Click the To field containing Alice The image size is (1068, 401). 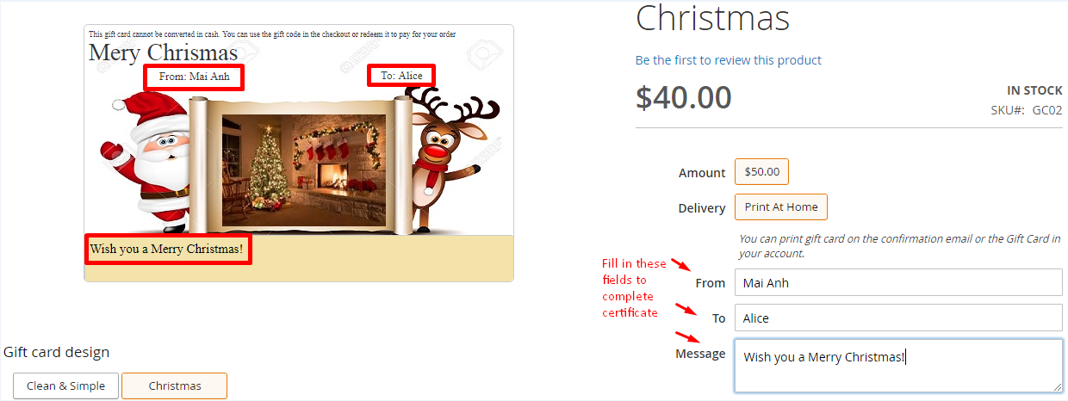[x=898, y=318]
